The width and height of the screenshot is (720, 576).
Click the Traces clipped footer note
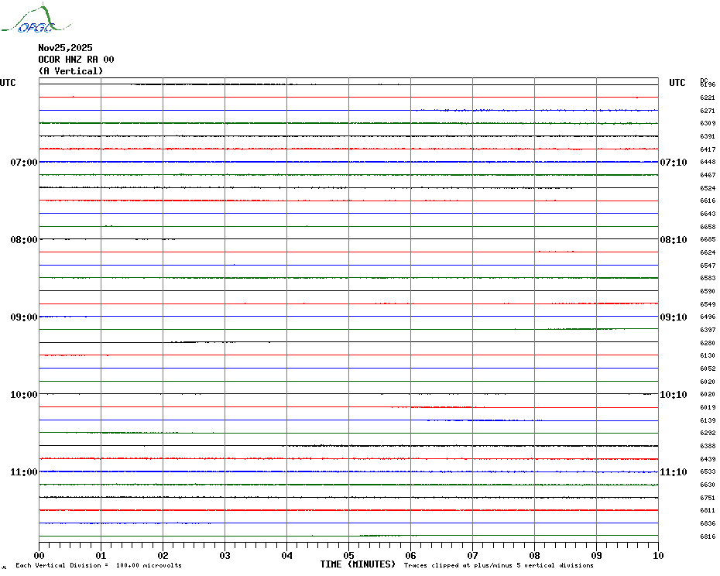click(x=499, y=566)
